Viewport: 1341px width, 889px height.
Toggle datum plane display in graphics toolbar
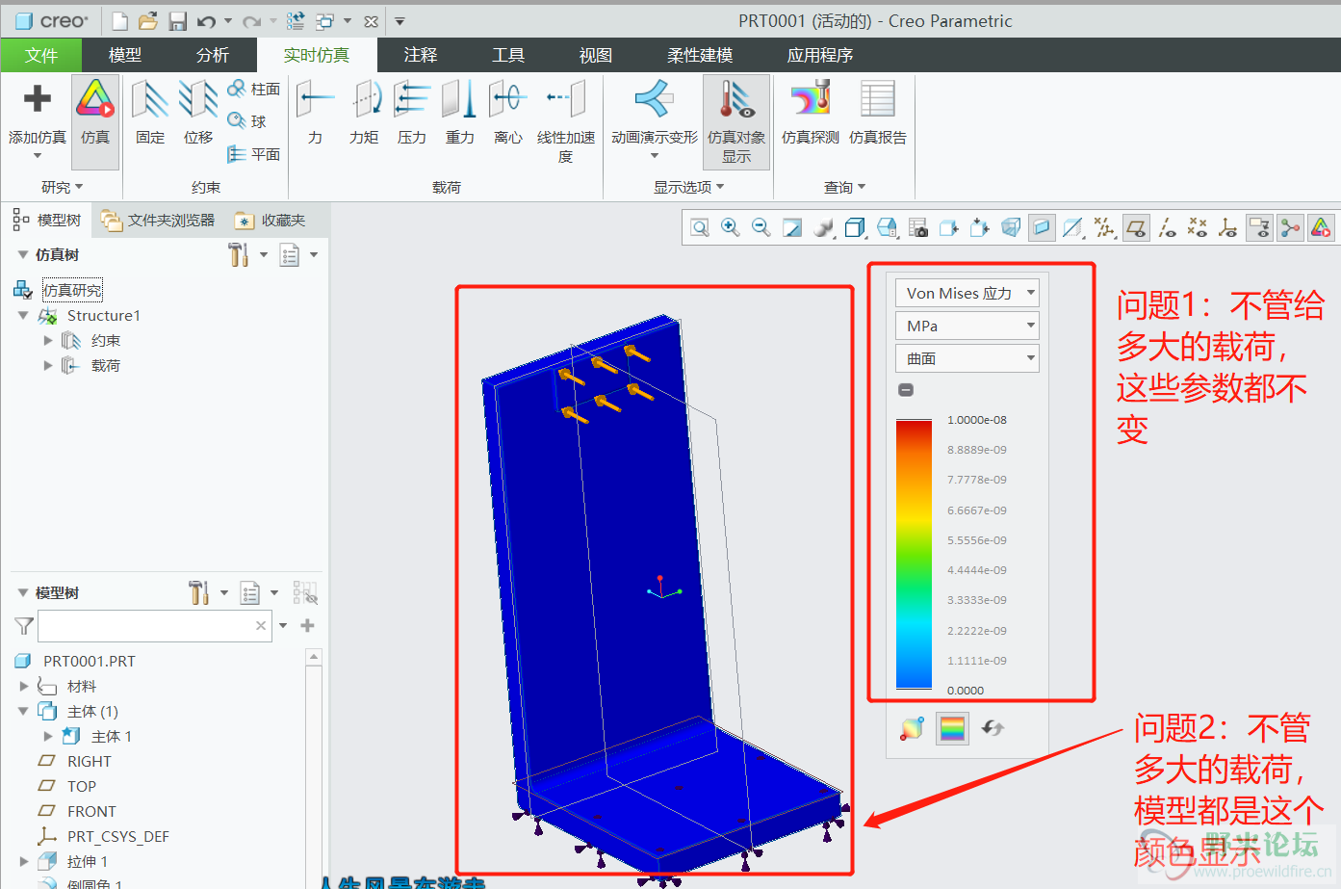click(1136, 228)
